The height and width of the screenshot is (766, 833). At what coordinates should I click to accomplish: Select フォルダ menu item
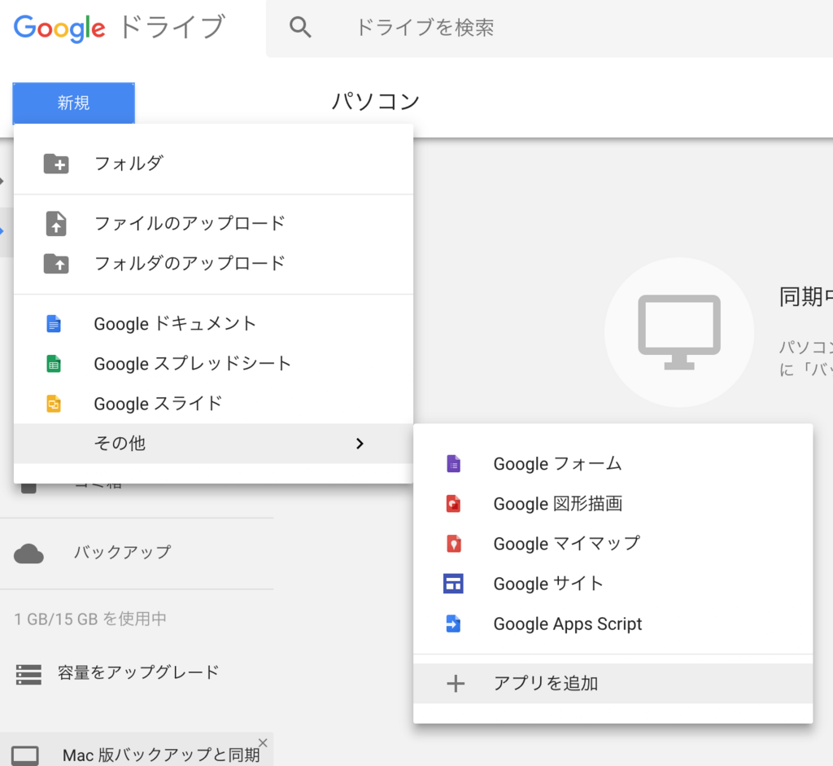click(x=213, y=164)
